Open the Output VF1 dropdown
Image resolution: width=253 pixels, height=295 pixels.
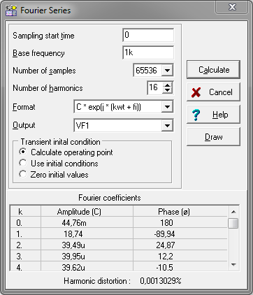click(167, 126)
